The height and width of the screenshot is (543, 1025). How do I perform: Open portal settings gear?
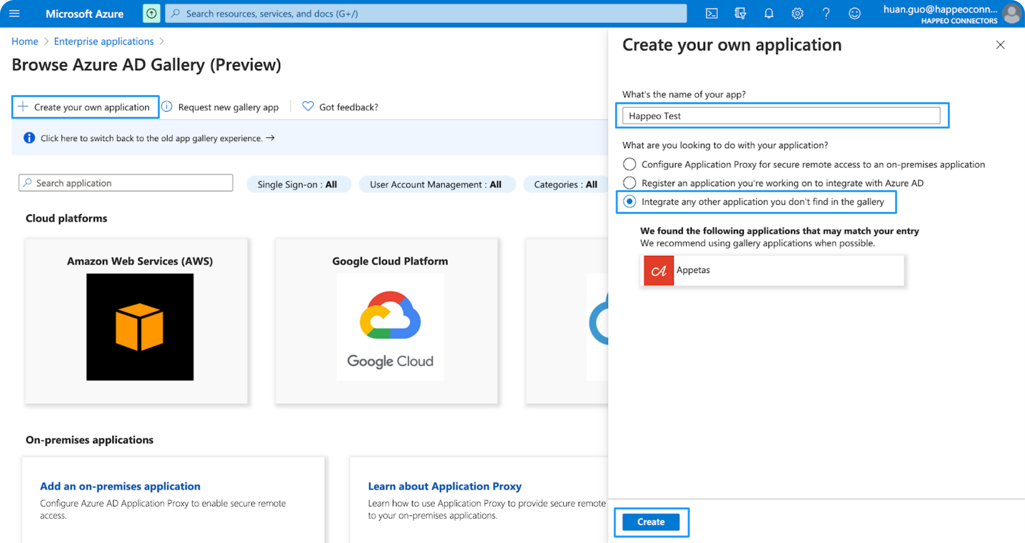[x=797, y=14]
